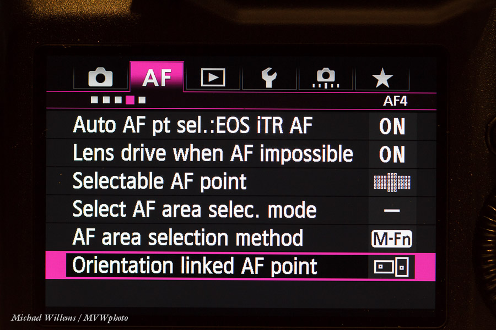Viewport: 496px width, 330px height.
Task: Open the Playback menu tab
Action: tap(213, 77)
